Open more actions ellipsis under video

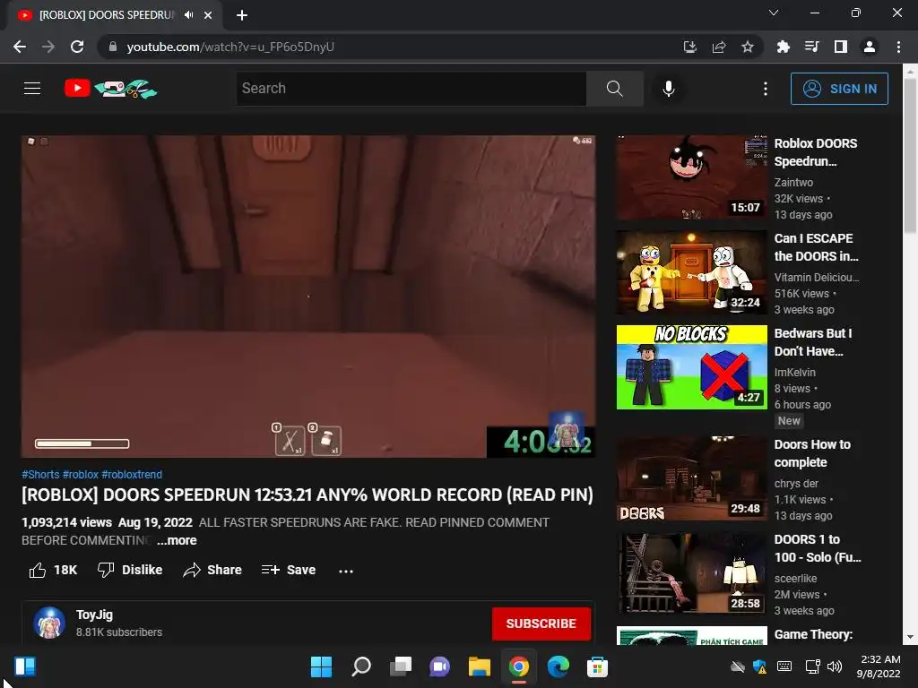[346, 571]
